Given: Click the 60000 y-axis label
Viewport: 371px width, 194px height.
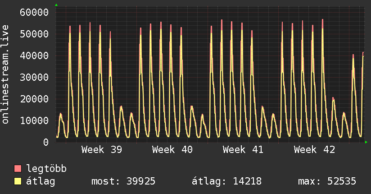Looking at the screenshot, I should coord(34,12).
